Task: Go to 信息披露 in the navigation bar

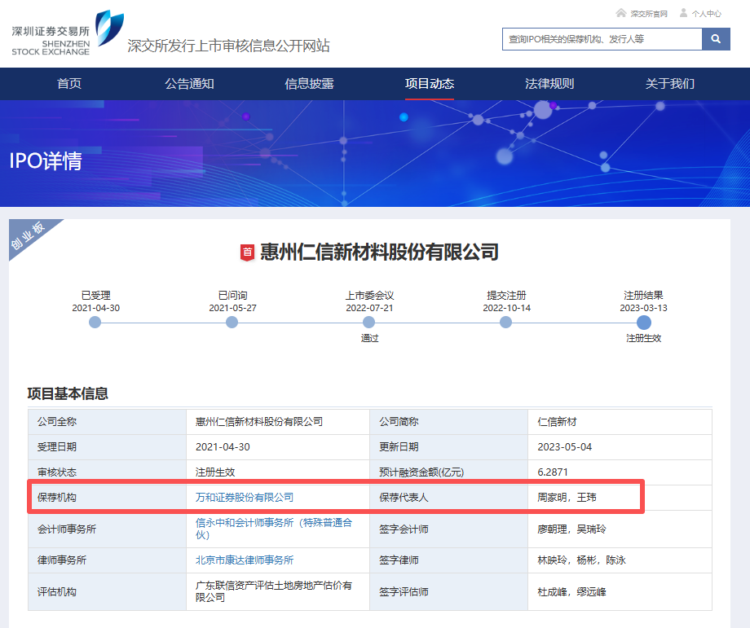Action: tap(309, 84)
